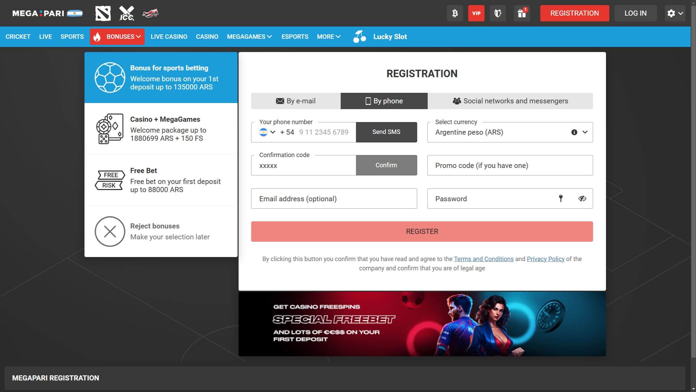Switch to By phone registration tab
This screenshot has height=392, width=696.
(x=384, y=101)
